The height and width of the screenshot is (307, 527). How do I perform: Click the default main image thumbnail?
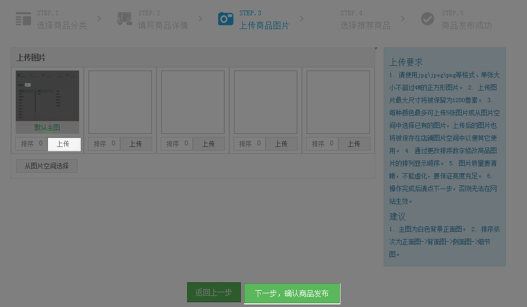[47, 96]
